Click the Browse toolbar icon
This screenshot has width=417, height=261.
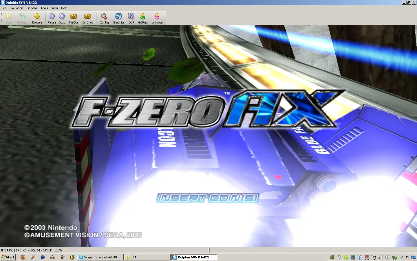pos(37,18)
